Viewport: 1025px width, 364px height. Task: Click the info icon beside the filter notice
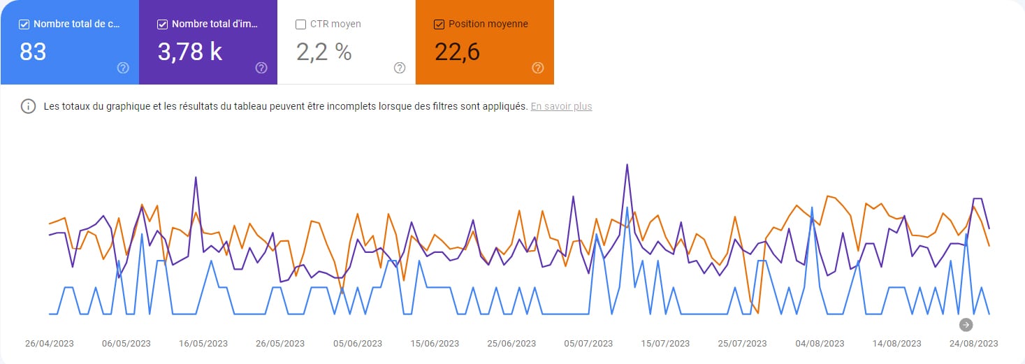pos(28,107)
